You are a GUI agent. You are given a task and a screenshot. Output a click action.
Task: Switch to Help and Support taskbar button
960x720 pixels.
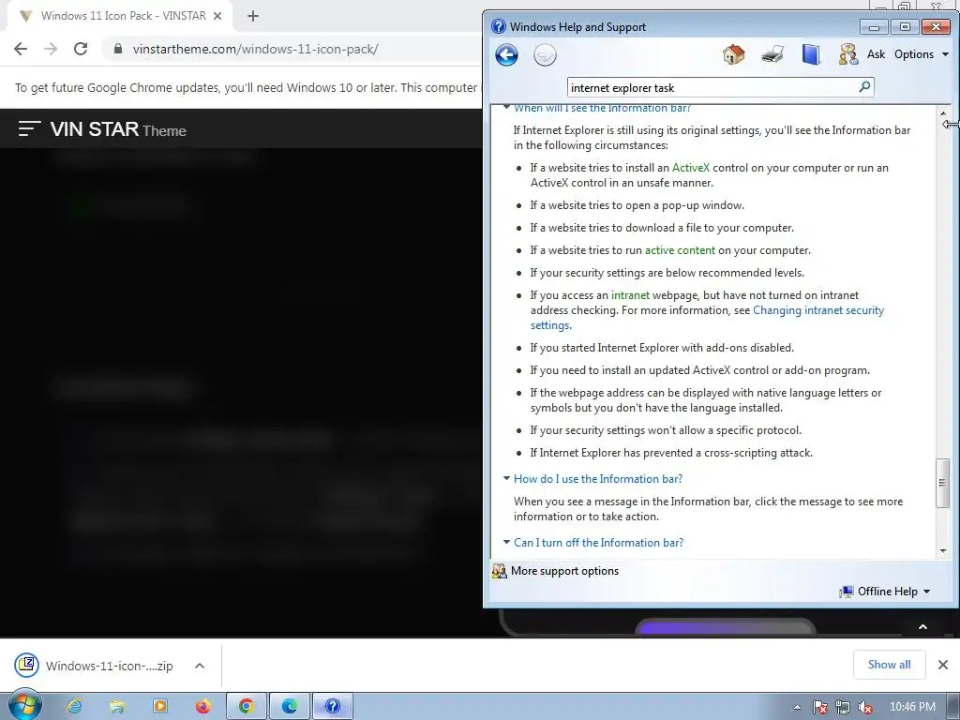tap(333, 707)
